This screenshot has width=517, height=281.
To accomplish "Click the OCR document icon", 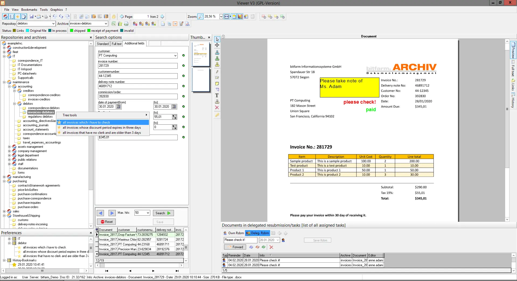I will tap(187, 24).
